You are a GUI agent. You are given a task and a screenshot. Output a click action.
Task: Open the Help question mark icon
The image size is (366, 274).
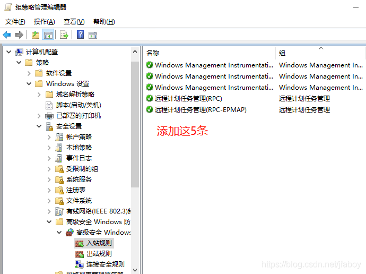(80, 35)
